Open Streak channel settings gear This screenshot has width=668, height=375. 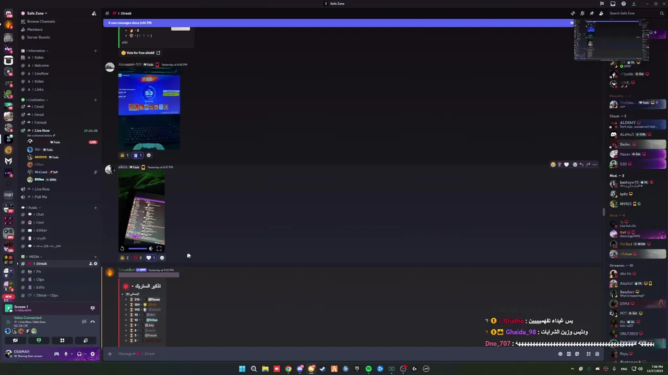pos(95,264)
